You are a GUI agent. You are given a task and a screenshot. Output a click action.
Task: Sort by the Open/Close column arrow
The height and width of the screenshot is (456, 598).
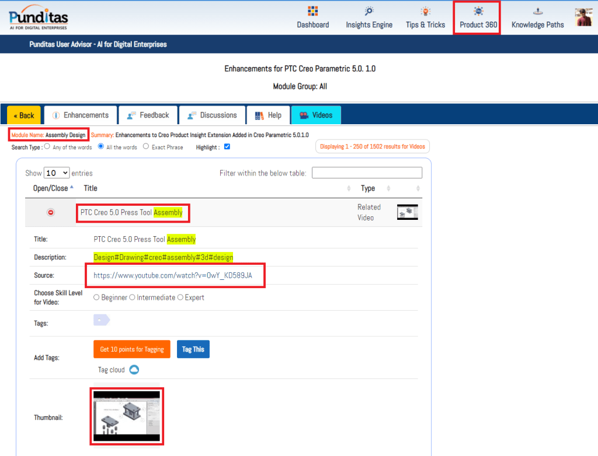click(72, 188)
